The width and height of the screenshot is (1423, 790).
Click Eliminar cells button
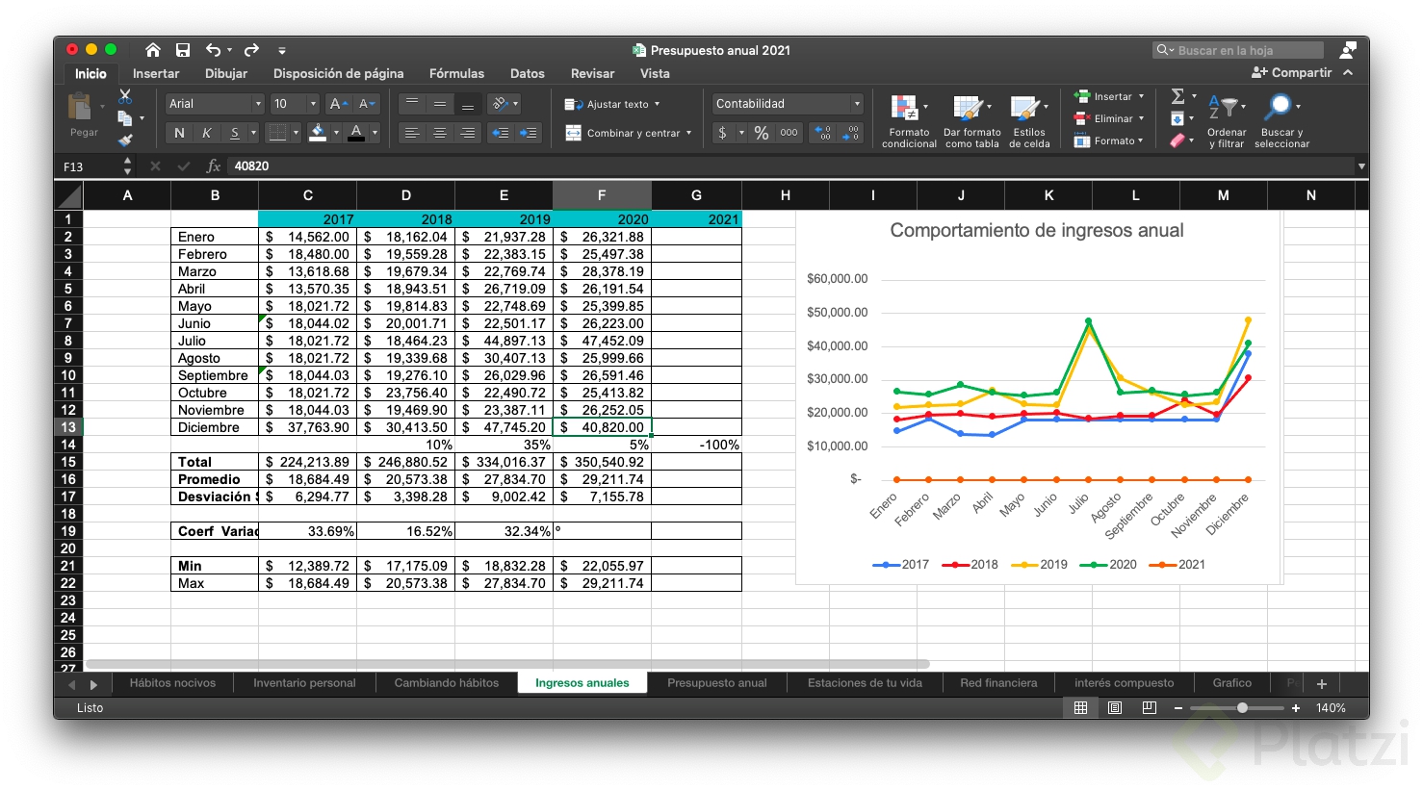[1109, 118]
